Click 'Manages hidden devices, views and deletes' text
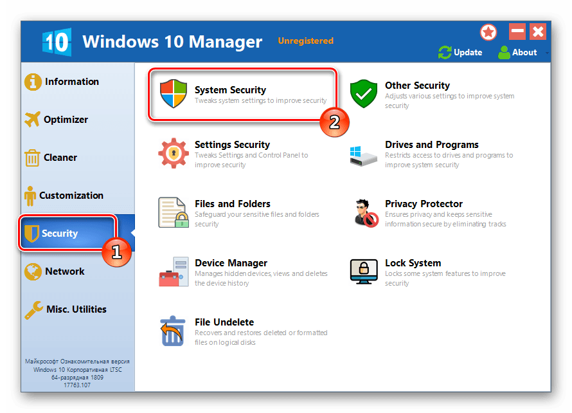Screen dimensions: 572x413 [x=261, y=273]
